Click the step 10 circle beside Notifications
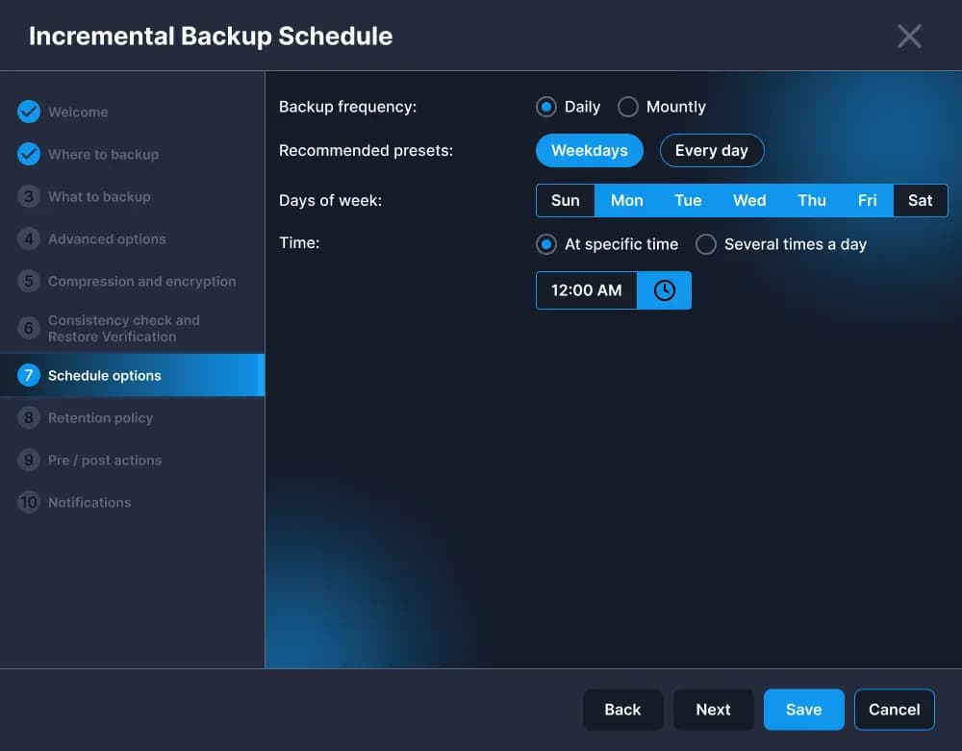 point(28,502)
